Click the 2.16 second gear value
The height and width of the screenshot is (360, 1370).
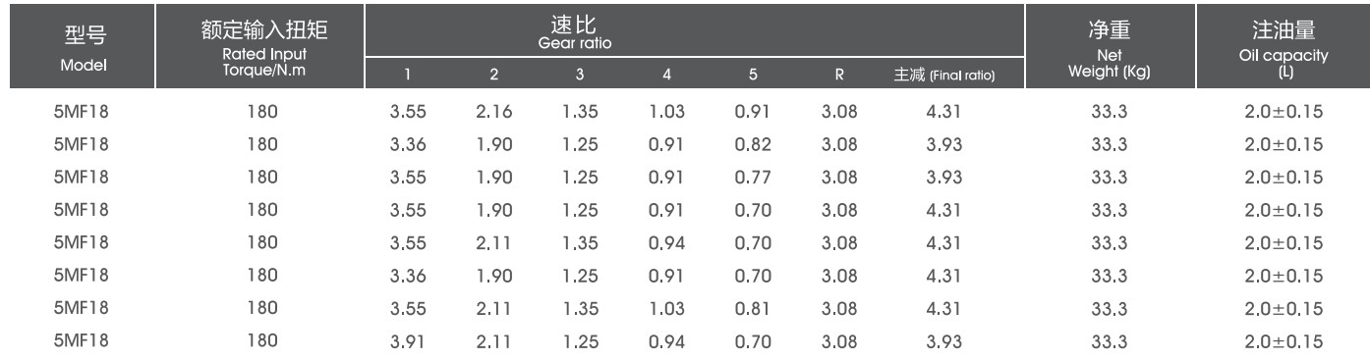(x=494, y=113)
